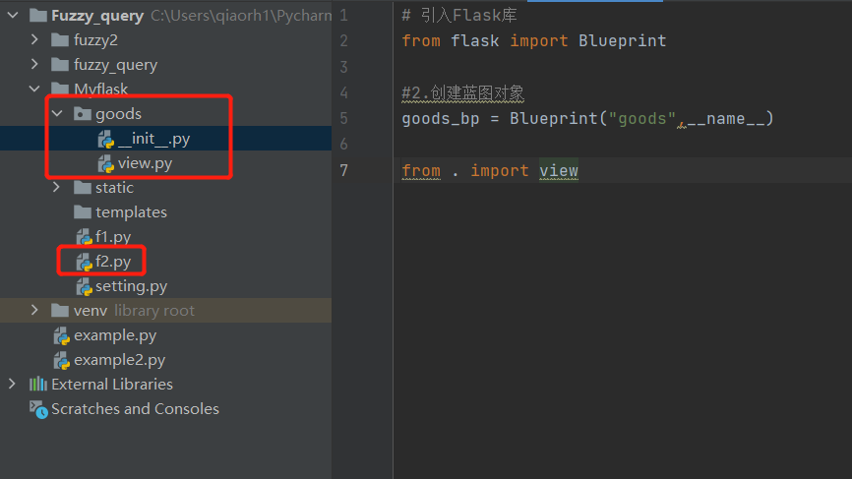The height and width of the screenshot is (479, 852).
Task: Expand the venv library root folder
Action: point(34,310)
